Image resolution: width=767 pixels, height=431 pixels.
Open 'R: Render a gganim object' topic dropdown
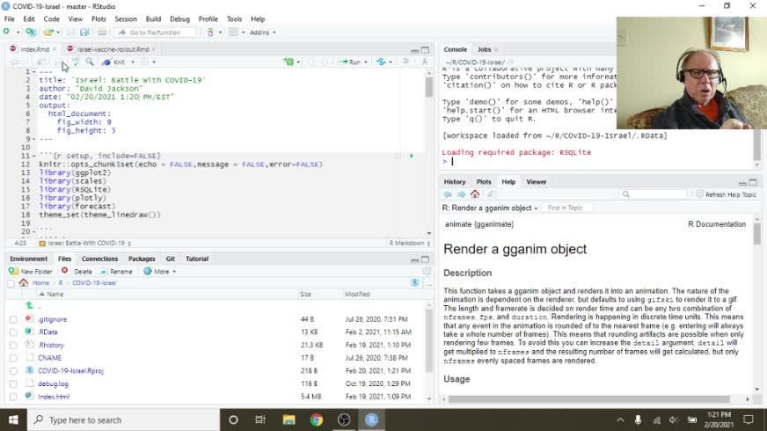coord(490,208)
